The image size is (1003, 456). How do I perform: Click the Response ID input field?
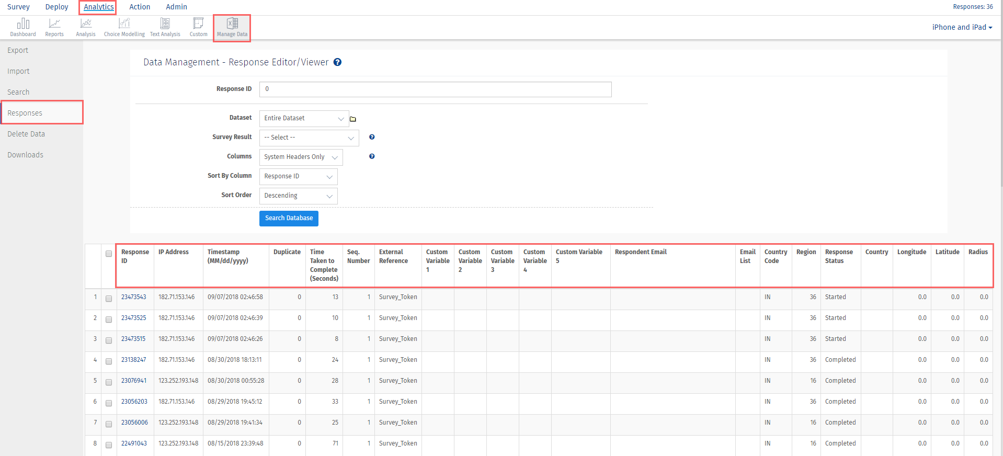click(435, 89)
